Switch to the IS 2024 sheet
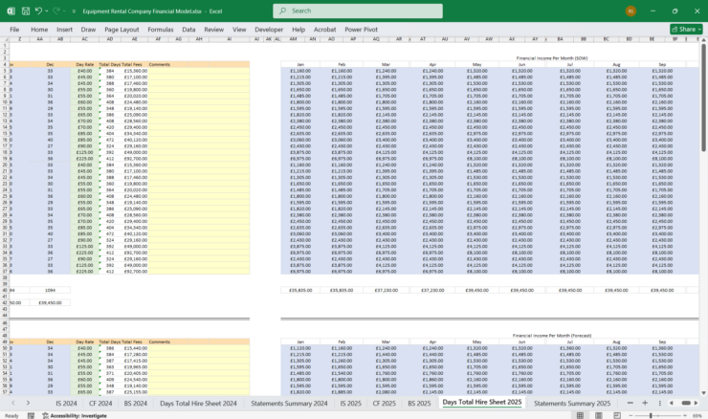 (x=66, y=403)
